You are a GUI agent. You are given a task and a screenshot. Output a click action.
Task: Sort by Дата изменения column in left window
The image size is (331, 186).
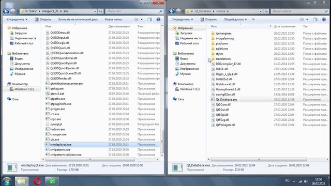119,26
